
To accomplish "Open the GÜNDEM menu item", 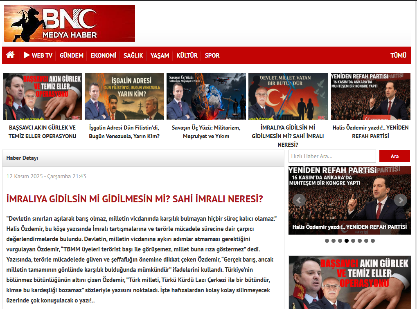I will (71, 55).
